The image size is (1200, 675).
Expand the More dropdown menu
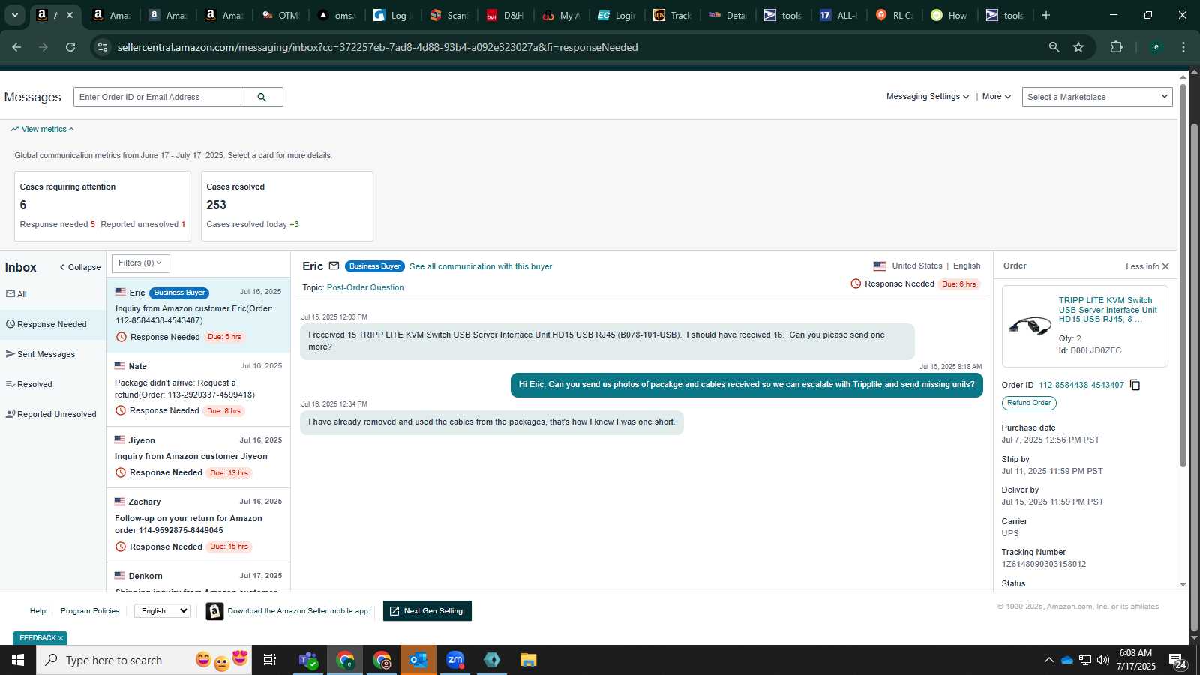[997, 97]
